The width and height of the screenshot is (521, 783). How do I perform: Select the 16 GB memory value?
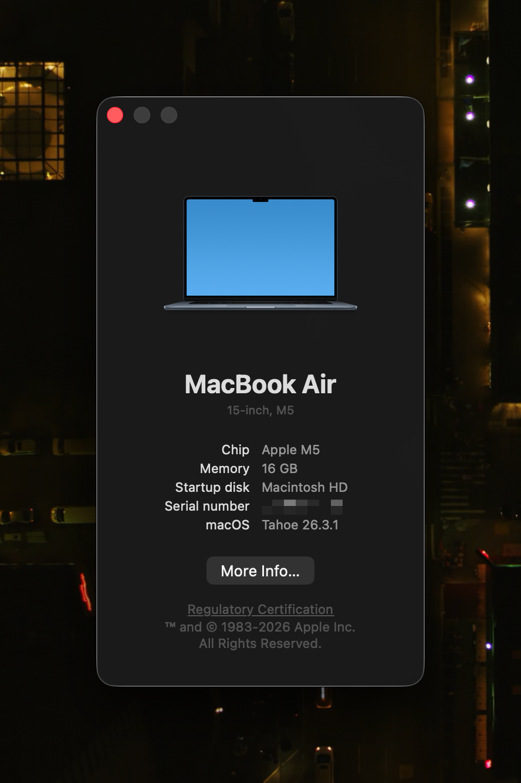(279, 468)
